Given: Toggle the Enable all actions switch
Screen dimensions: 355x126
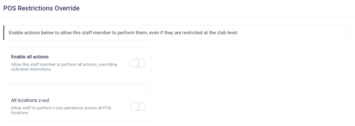Looking at the screenshot, I should 138,63.
